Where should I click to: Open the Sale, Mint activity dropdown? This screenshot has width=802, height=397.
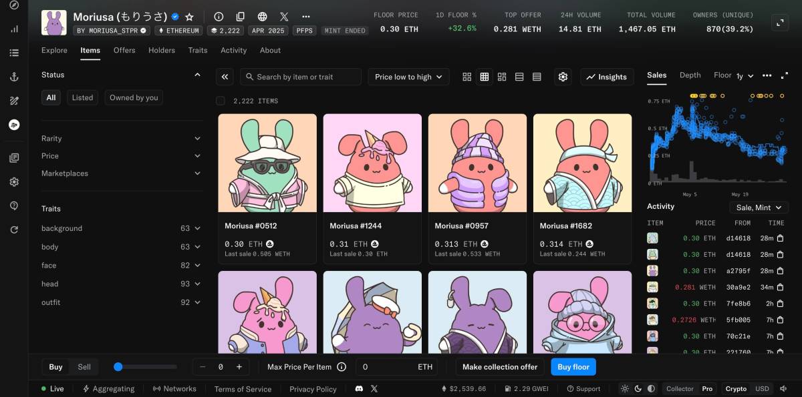pos(759,208)
